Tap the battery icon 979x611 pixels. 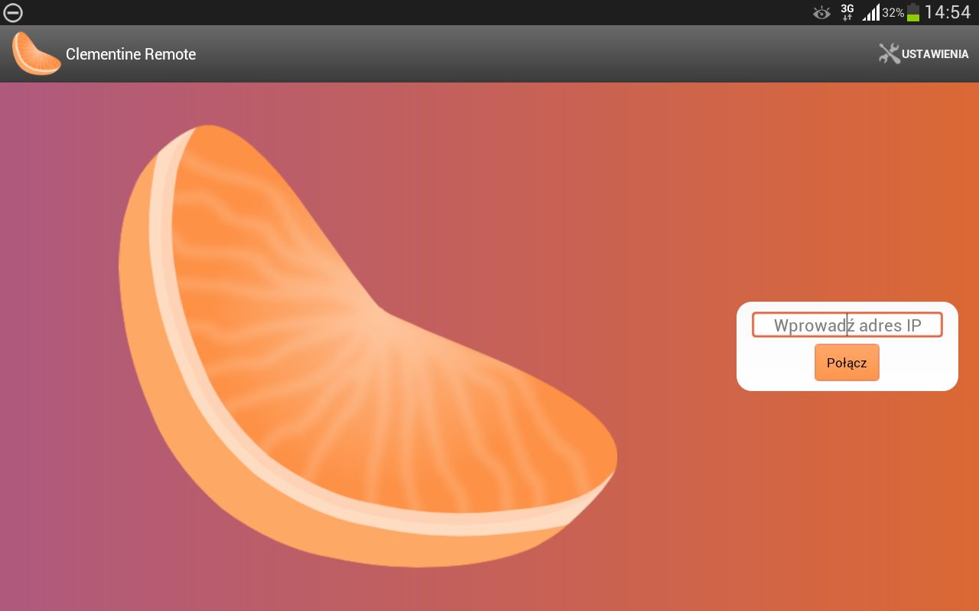(x=913, y=12)
